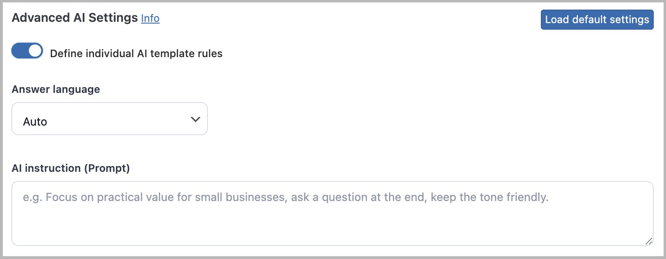Disable individual AI template rules
This screenshot has width=666, height=259.
pyautogui.click(x=27, y=51)
